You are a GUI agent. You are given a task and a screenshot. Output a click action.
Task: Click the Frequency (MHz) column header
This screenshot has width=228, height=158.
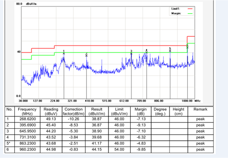click(x=27, y=111)
